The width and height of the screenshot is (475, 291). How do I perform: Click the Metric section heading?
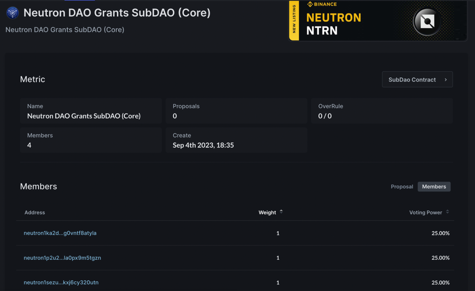tap(33, 79)
